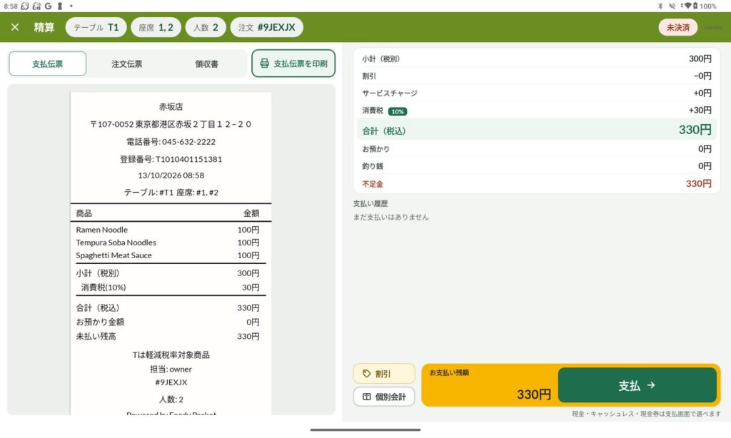Click the 割引 −0円 summary row

[x=537, y=76]
